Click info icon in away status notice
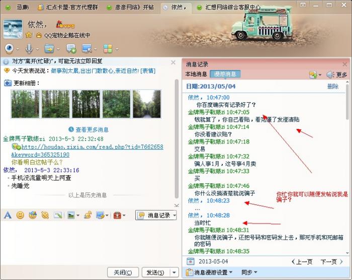Viewport: 352px width, 280px height. tap(6, 61)
